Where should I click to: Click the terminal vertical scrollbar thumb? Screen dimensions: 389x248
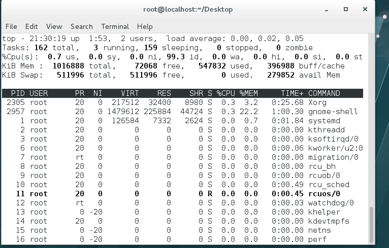pos(371,225)
